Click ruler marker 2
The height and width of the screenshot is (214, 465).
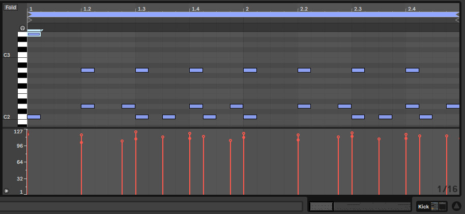247,9
